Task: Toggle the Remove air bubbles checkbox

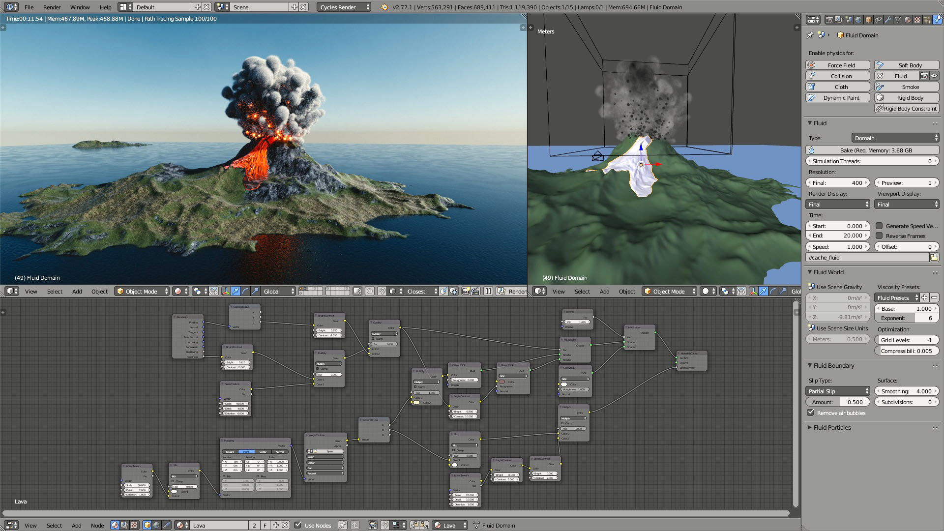Action: tap(811, 413)
